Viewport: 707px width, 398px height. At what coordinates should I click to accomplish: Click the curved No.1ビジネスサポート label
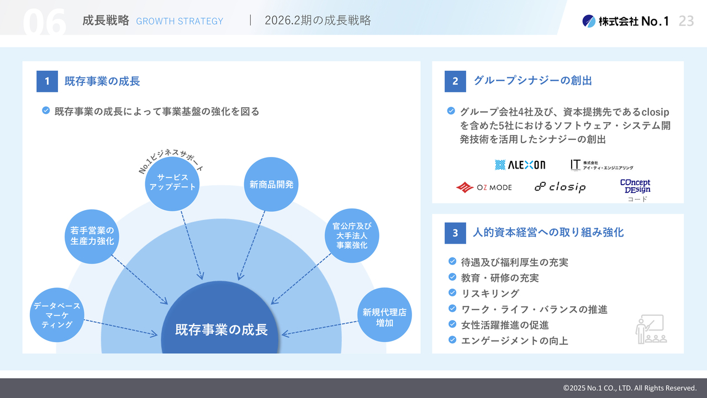click(171, 161)
